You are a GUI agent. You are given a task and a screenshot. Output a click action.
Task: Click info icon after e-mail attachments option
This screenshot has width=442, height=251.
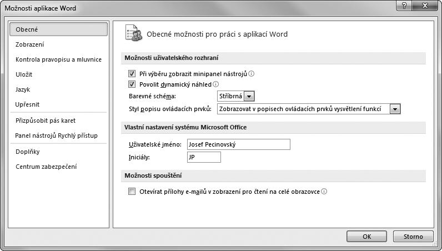324,192
